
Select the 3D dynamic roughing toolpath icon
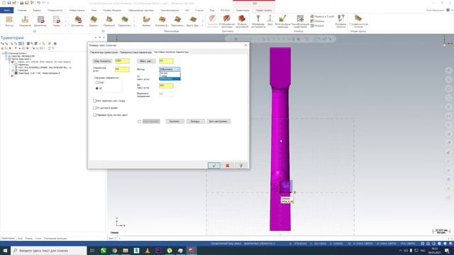coord(77,21)
